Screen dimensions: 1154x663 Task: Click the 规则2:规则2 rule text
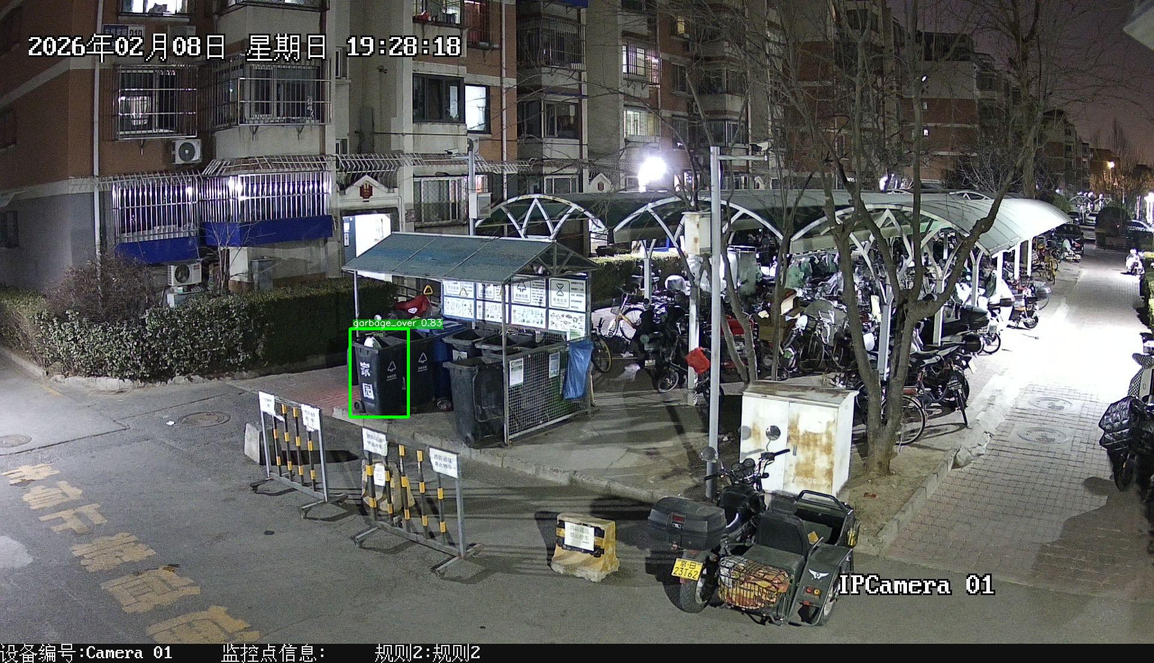click(427, 653)
